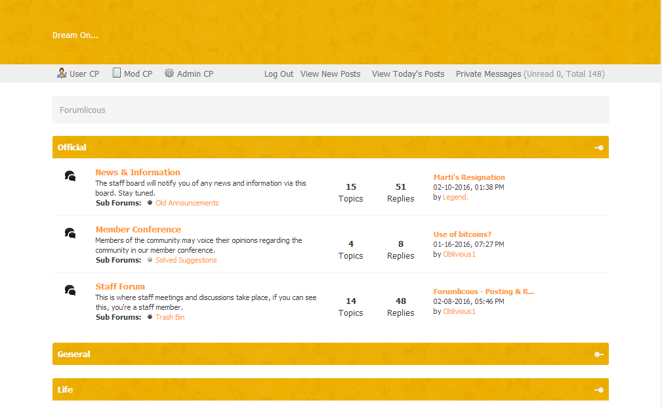This screenshot has height=409, width=662.
Task: View the profile of Legend.
Action: pos(455,197)
